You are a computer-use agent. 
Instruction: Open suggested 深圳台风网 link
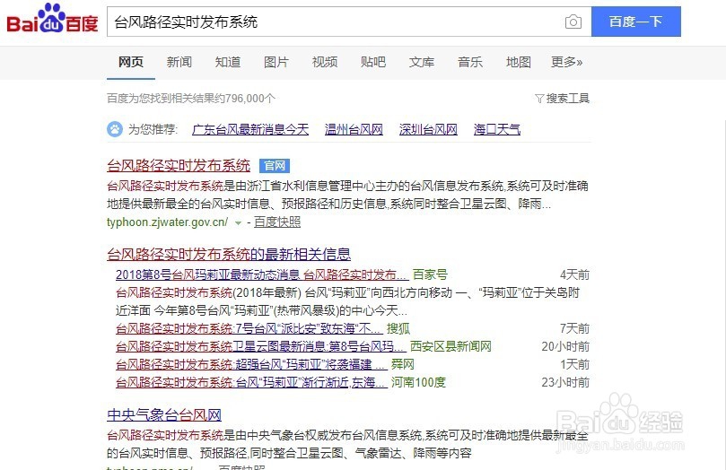click(428, 129)
